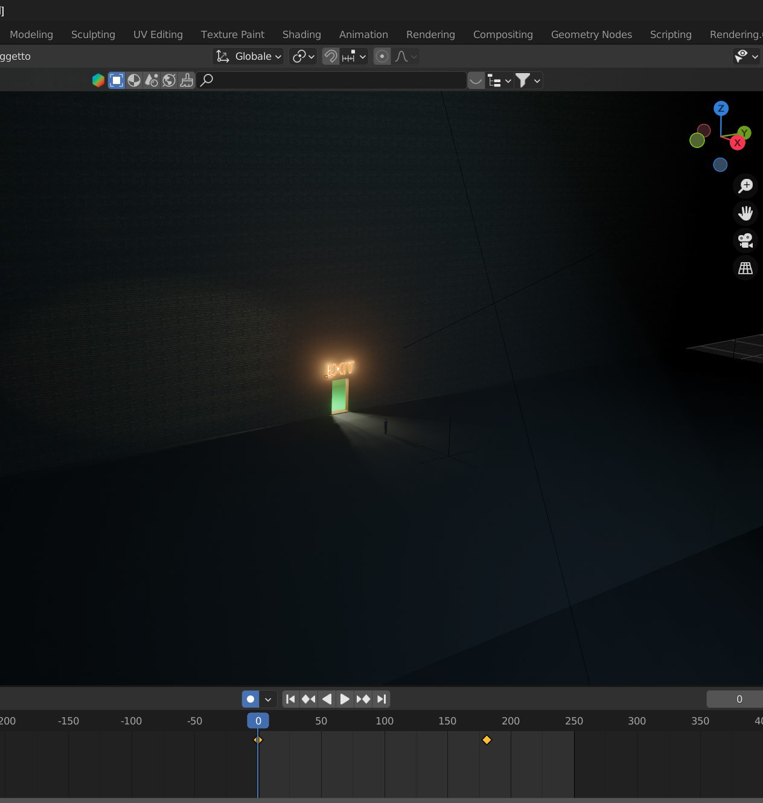The width and height of the screenshot is (763, 803).
Task: Toggle the brush filter icon
Action: pos(187,80)
